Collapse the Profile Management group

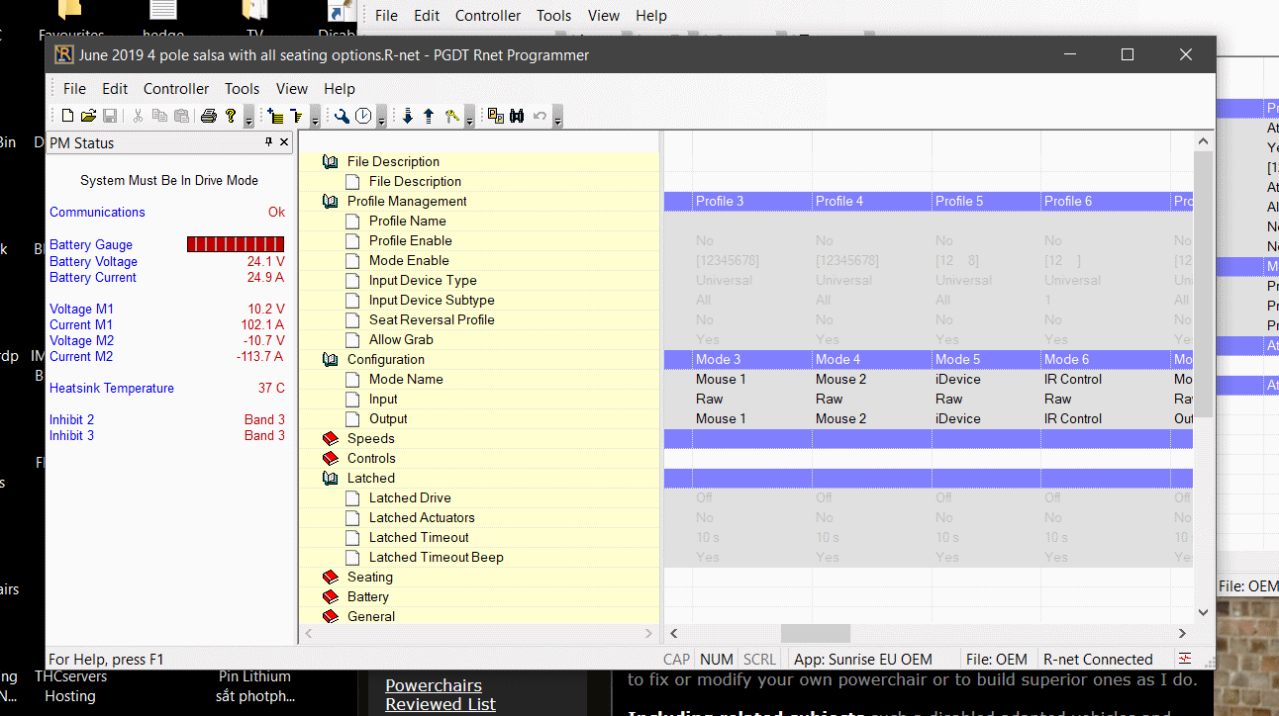tap(331, 201)
